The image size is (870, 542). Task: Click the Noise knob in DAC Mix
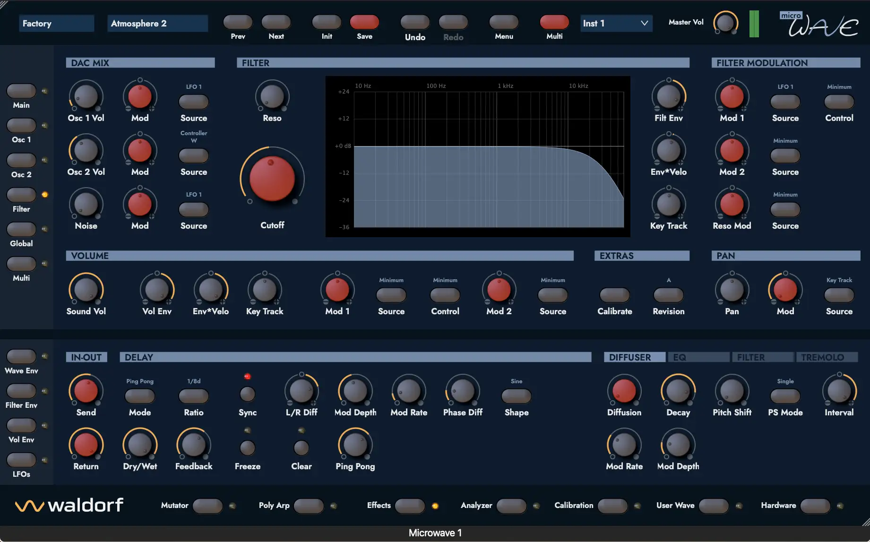(86, 204)
